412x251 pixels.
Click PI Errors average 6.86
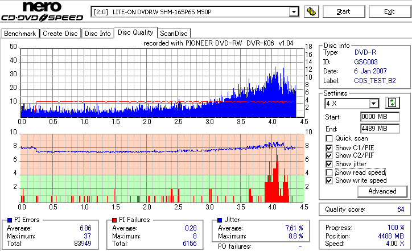[x=86, y=228]
